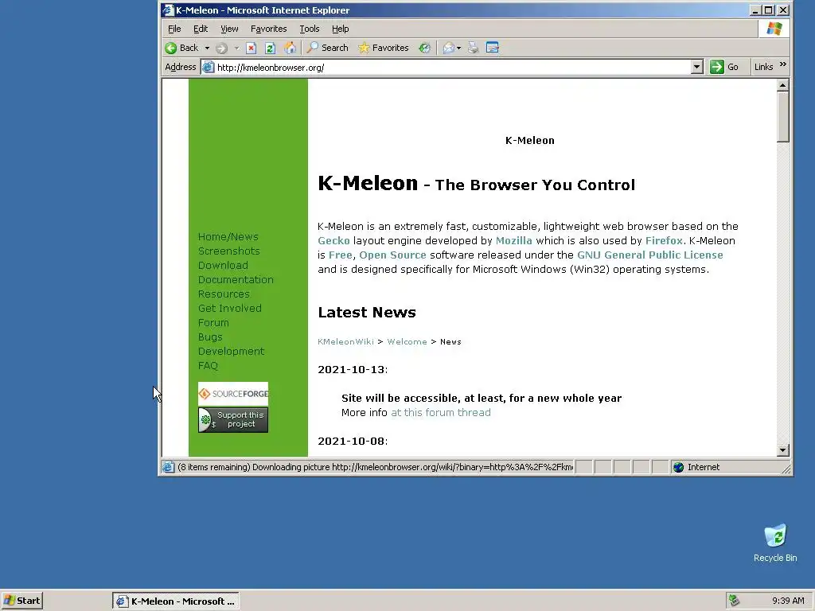Open the FAQ sidebar link
Screen dimensions: 815x611
pos(208,366)
